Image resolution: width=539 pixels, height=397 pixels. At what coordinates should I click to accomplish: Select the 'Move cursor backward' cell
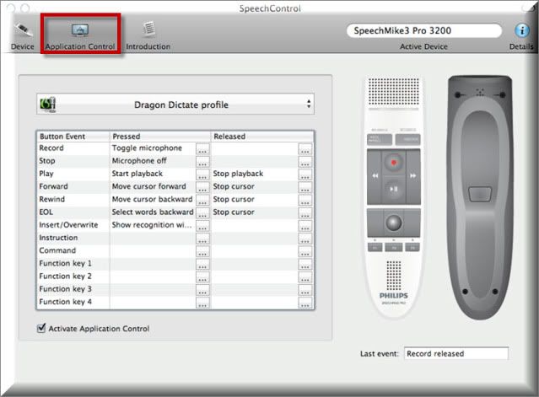(152, 199)
